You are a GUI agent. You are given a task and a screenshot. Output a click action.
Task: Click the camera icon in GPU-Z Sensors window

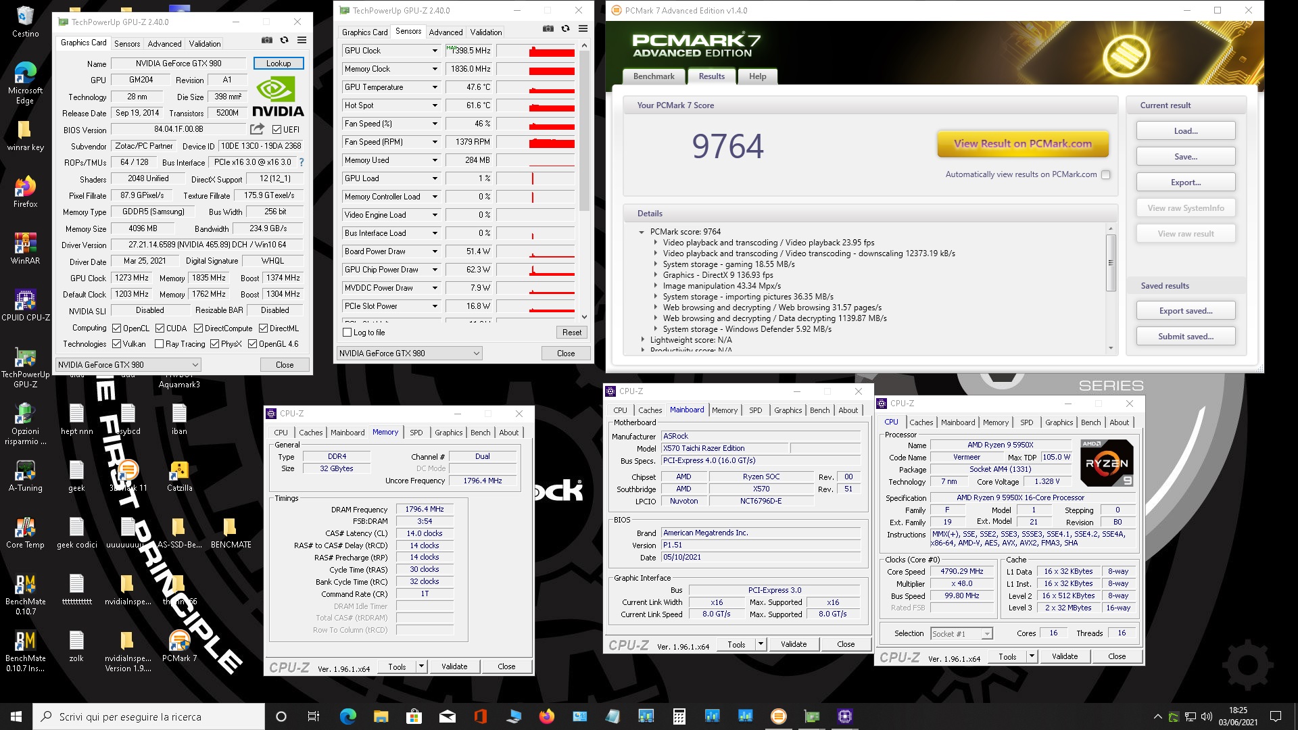click(x=548, y=29)
